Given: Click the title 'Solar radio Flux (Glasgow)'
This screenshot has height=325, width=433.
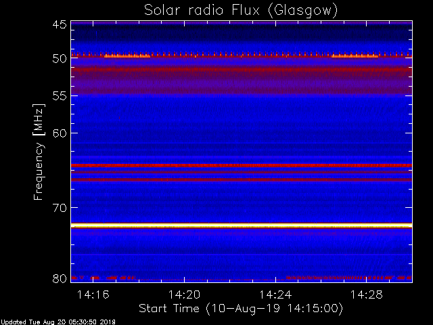Looking at the screenshot, I should coord(241,11).
